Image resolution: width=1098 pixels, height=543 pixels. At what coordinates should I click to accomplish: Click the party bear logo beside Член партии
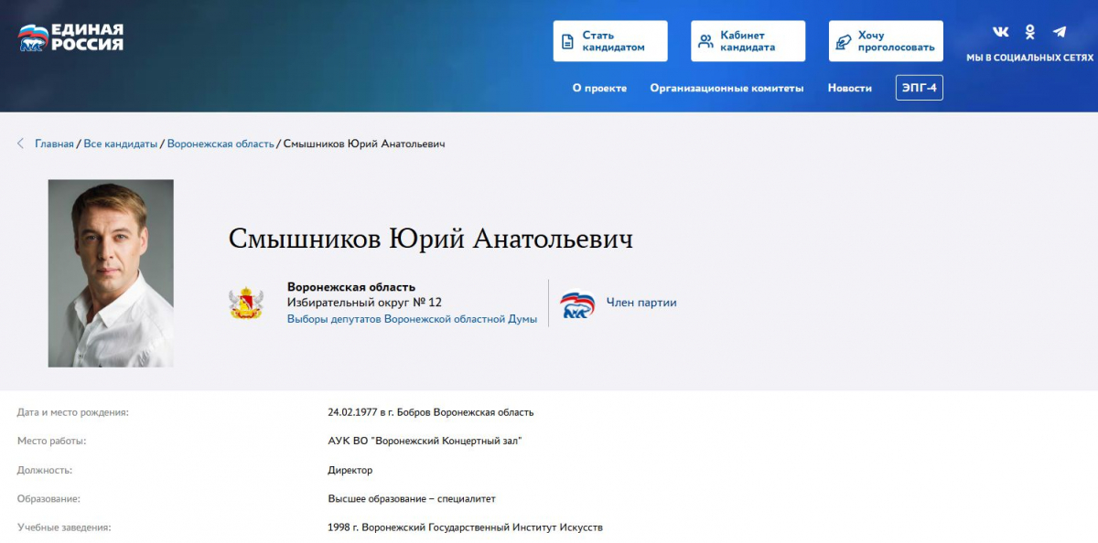coord(577,303)
